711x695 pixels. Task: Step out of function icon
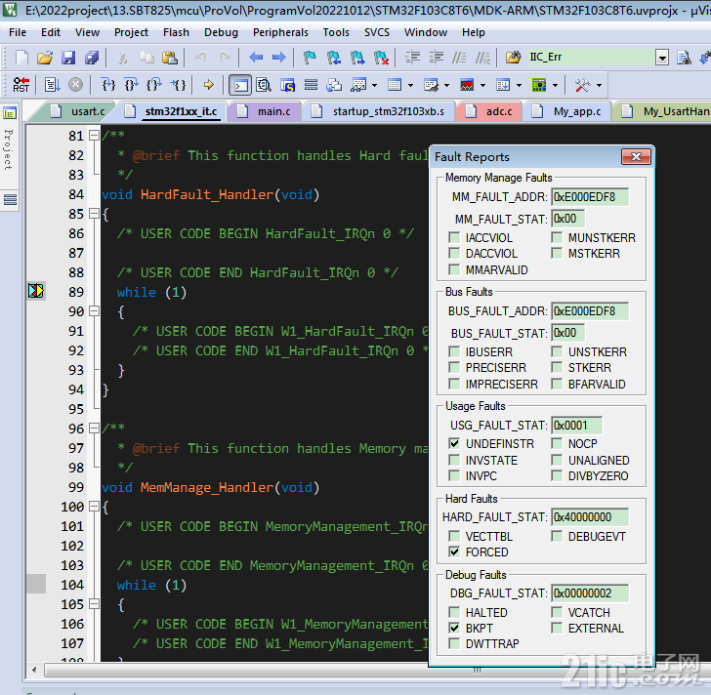154,85
